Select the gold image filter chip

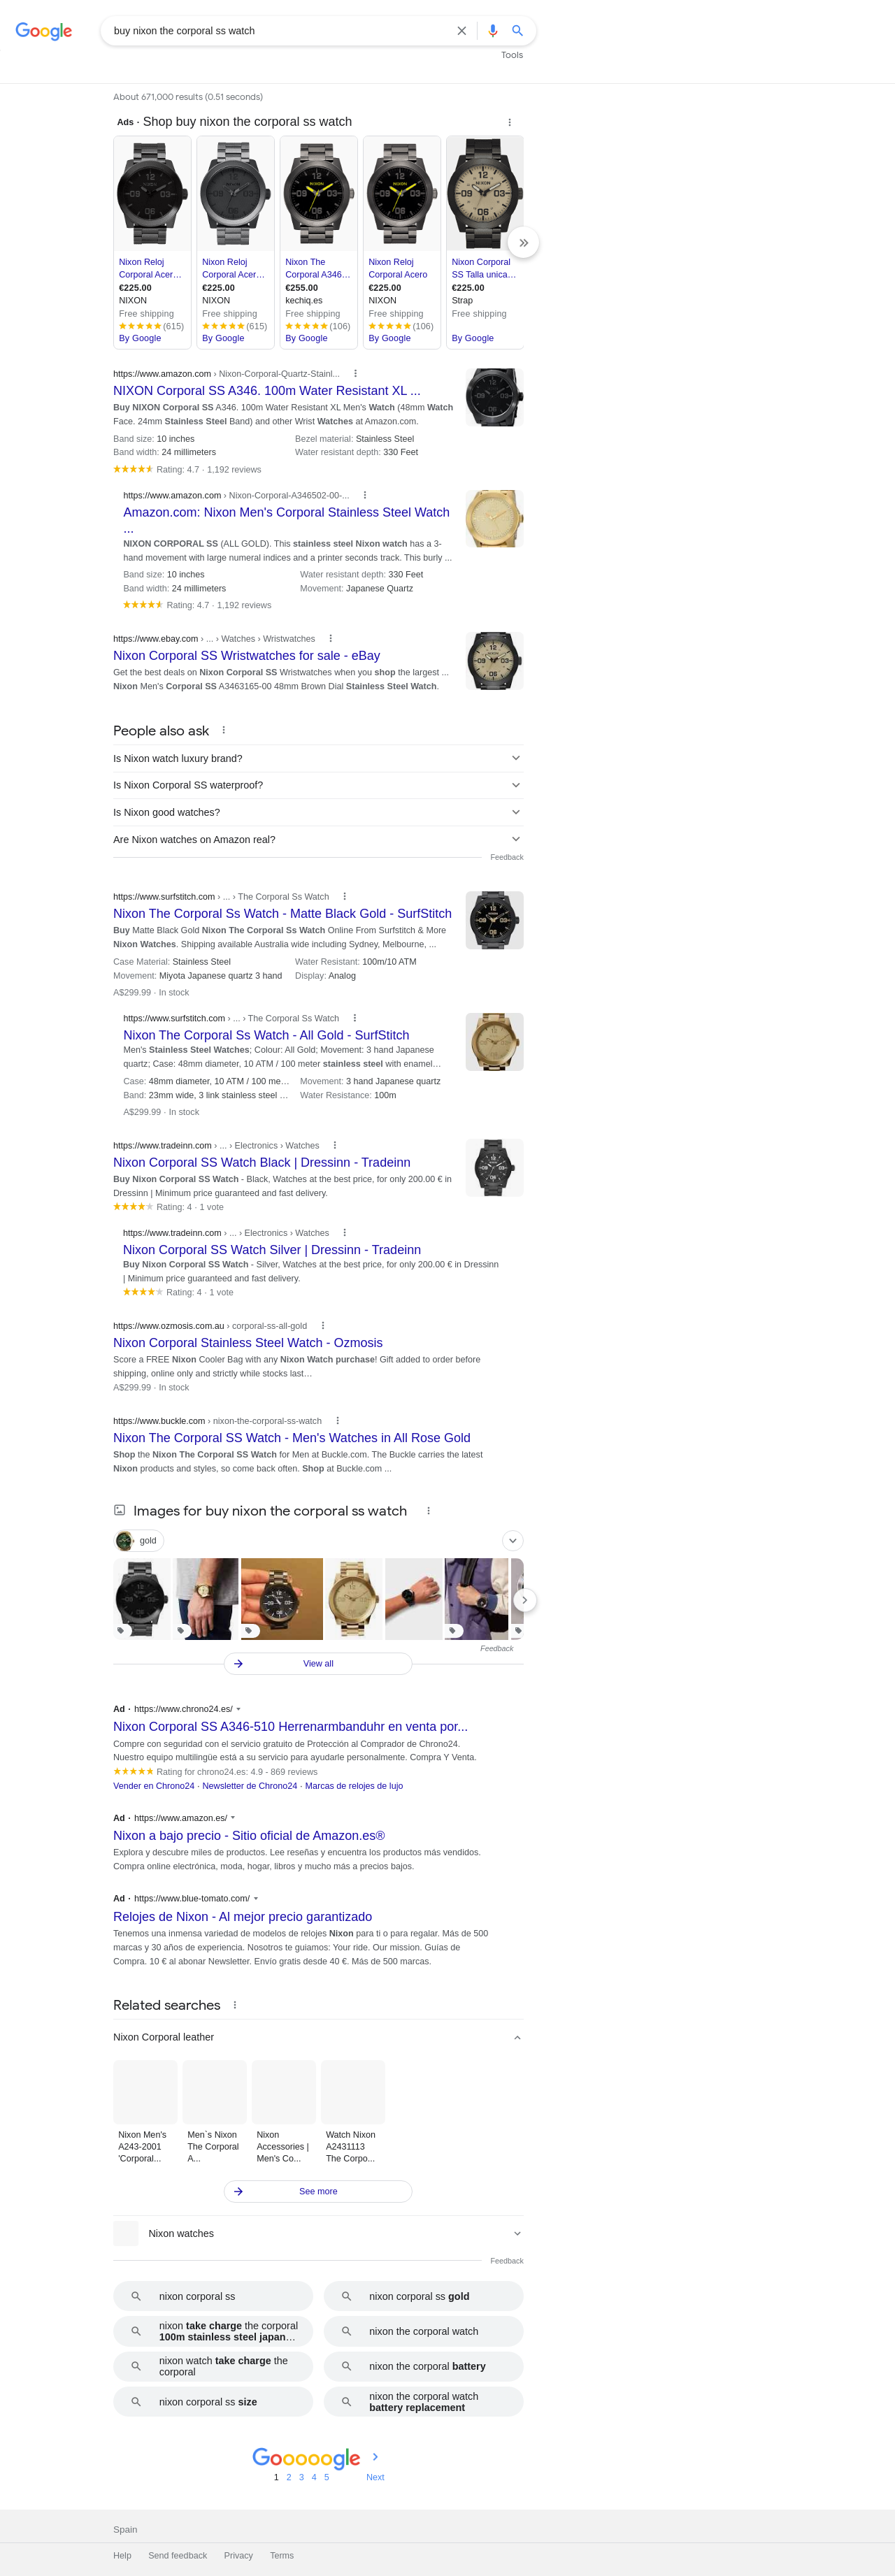point(139,1540)
